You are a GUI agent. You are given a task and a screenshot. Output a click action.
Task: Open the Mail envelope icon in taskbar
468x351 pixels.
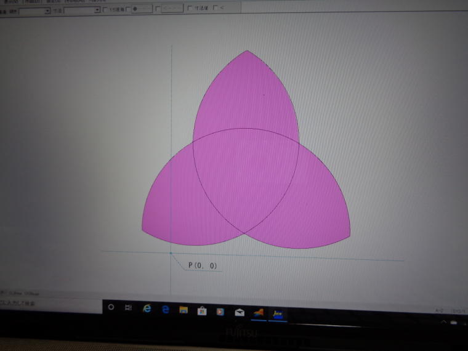(x=239, y=312)
